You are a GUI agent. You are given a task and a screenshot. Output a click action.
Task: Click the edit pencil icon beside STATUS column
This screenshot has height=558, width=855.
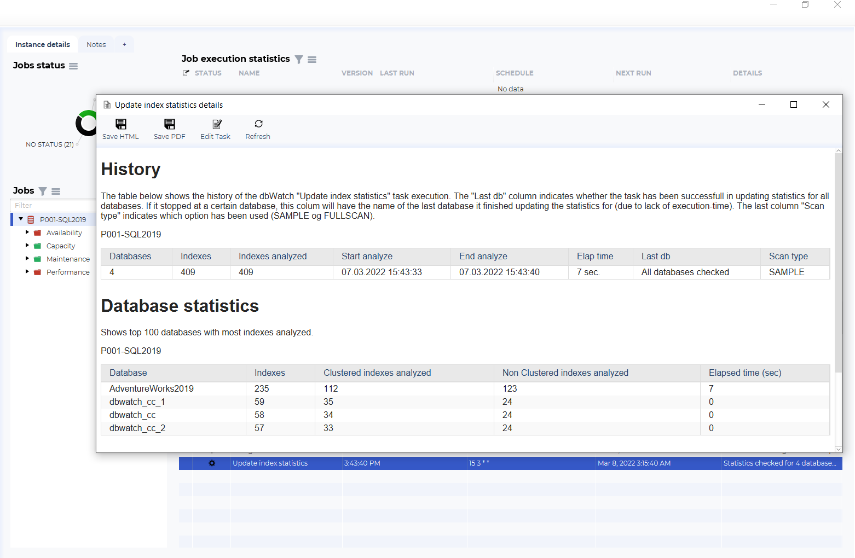[x=186, y=73]
